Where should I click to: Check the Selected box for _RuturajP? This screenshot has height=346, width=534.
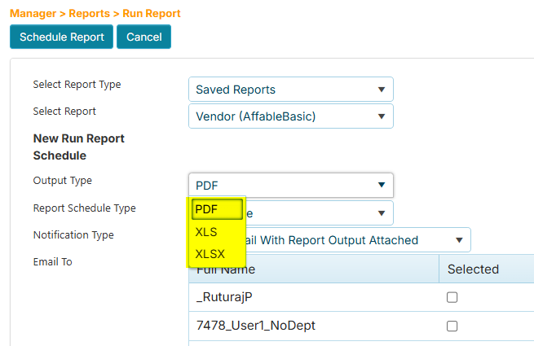click(x=452, y=298)
